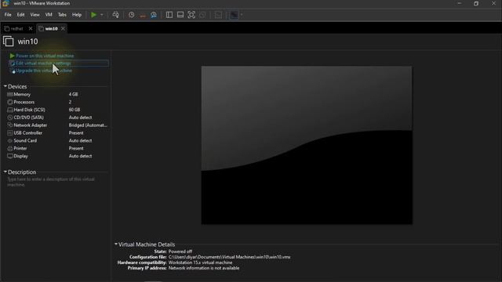The height and width of the screenshot is (282, 502).
Task: Click the Workstation 15.x hardware compatibility text
Action: 201,262
